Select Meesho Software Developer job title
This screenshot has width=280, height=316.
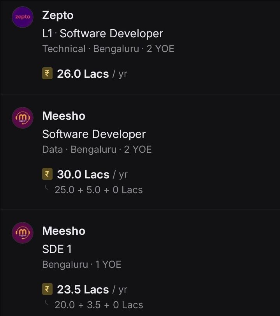pyautogui.click(x=94, y=134)
